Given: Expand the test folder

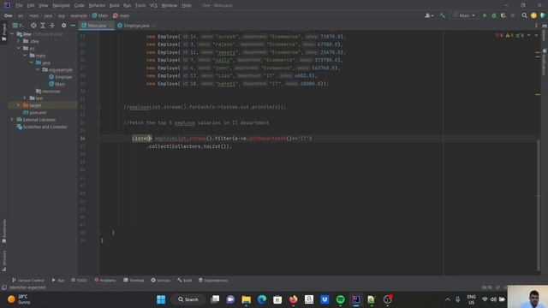Looking at the screenshot, I should (25, 98).
